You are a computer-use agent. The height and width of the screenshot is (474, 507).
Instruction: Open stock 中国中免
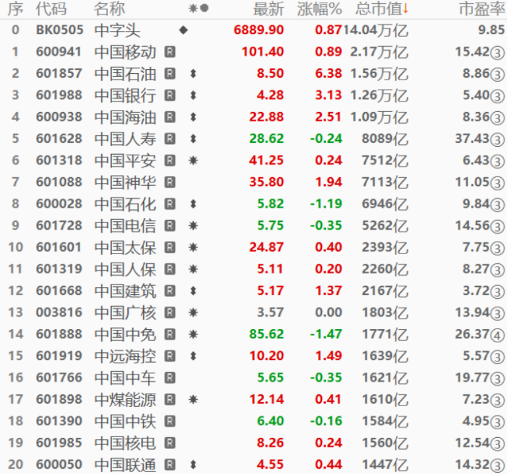pyautogui.click(x=126, y=334)
